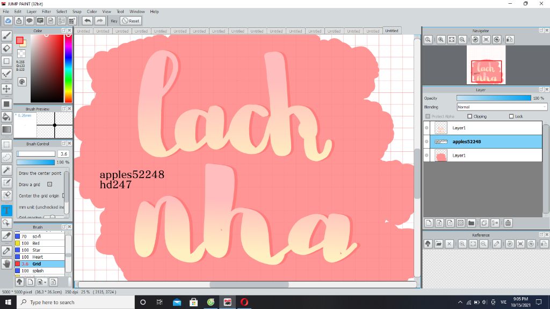Click the eyedropper in the Reference panel
This screenshot has height=309, width=550.
pos(497,244)
